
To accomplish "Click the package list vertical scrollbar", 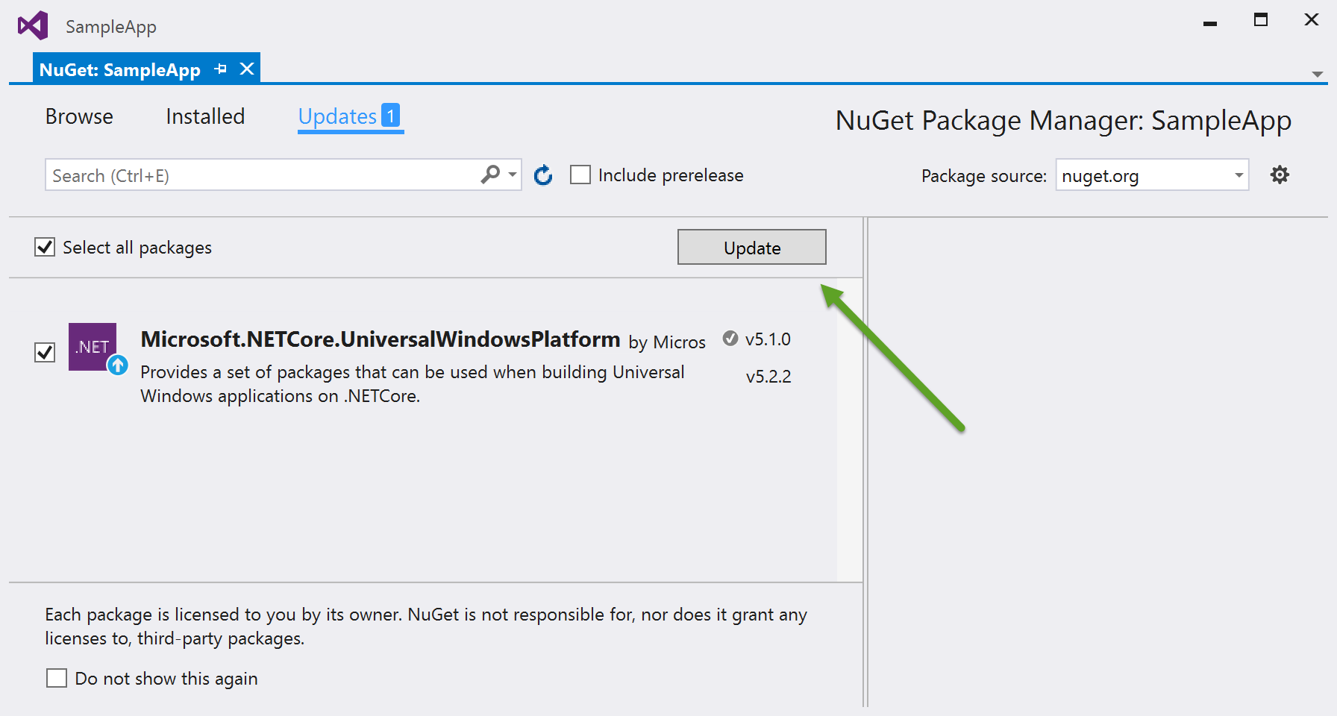I will (x=849, y=430).
